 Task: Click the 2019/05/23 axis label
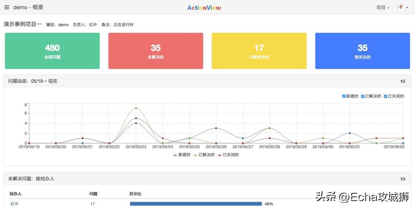click(x=136, y=146)
